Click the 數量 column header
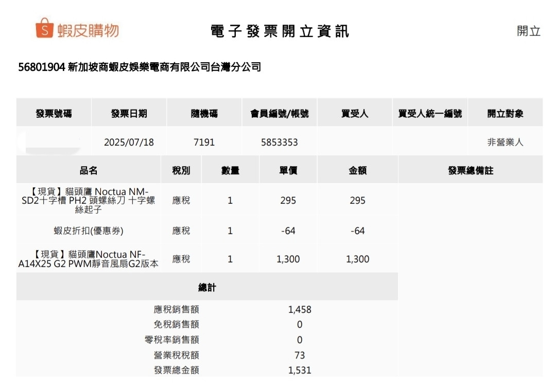Image resolution: width=556 pixels, height=391 pixels. (231, 170)
